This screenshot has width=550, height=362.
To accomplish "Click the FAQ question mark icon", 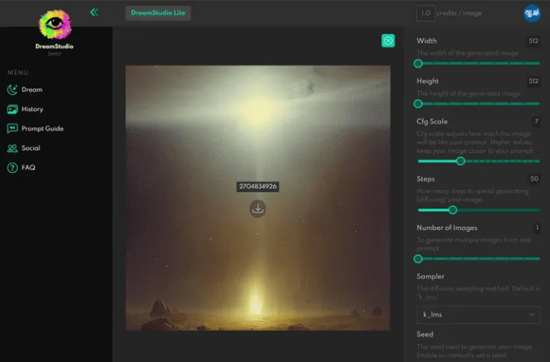I will click(13, 167).
